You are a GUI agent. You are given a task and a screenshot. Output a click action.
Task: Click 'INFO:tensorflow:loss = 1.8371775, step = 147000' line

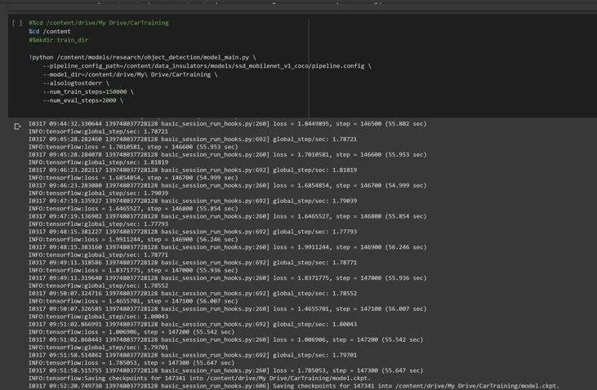click(x=133, y=270)
